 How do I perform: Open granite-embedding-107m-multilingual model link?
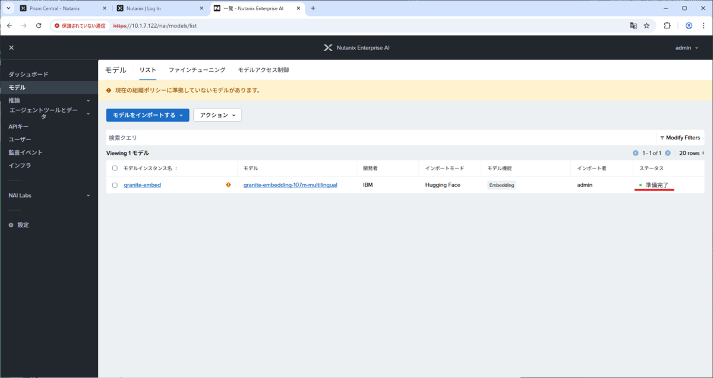pos(290,185)
